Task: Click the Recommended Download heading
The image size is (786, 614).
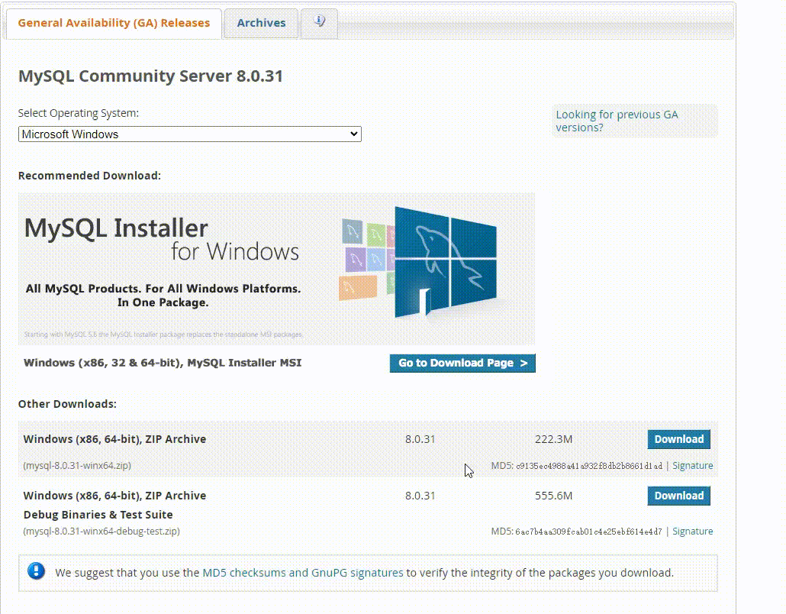Action: point(89,176)
